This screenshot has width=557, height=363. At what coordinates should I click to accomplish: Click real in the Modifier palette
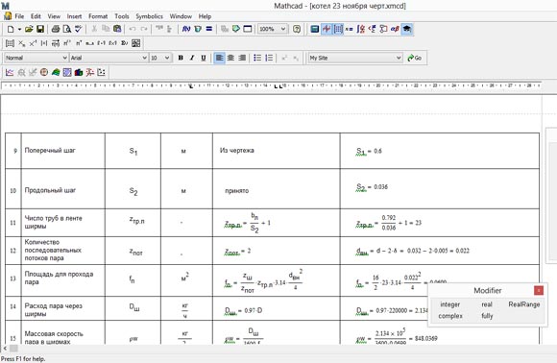click(x=487, y=304)
